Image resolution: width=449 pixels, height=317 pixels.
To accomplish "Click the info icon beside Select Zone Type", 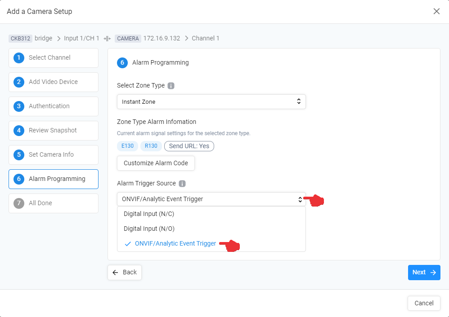I will (x=171, y=86).
